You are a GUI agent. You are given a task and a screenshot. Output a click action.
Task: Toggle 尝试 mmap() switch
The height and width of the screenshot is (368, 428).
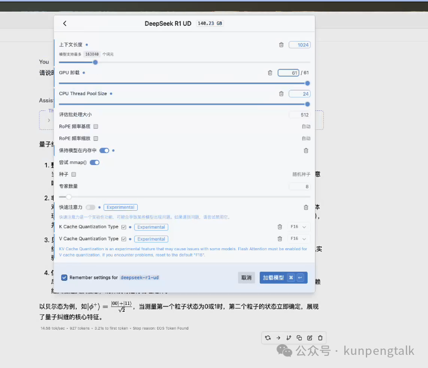point(95,162)
